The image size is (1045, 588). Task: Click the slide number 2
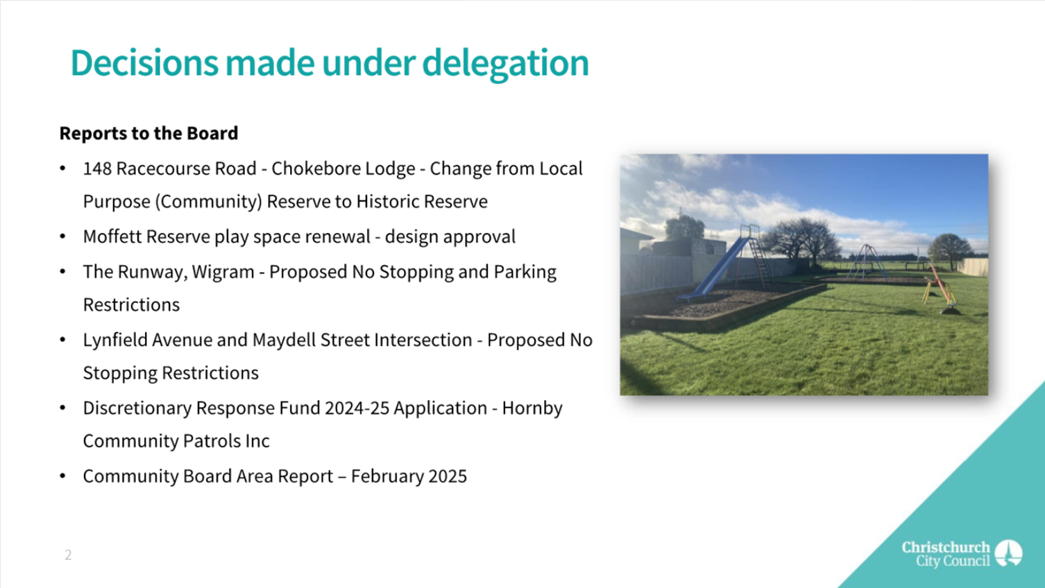(68, 555)
